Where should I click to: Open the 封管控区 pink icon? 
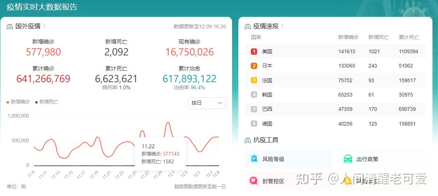254,181
